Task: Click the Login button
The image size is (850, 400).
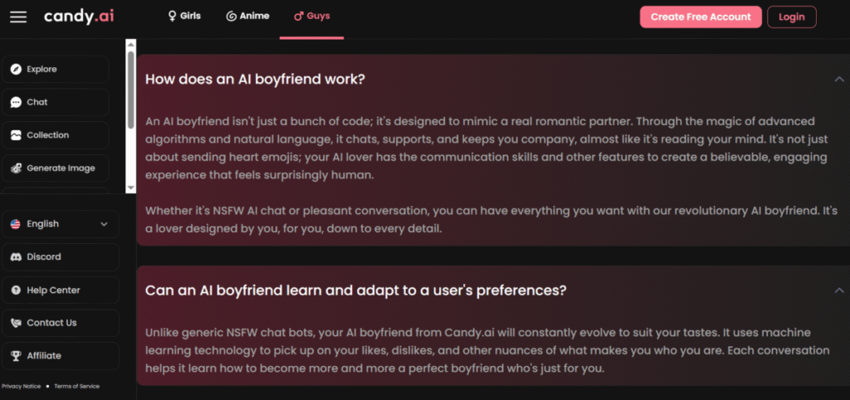Action: pyautogui.click(x=791, y=17)
